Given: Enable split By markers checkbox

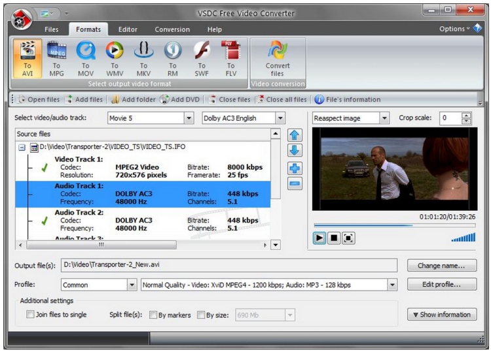Looking at the screenshot, I should click(x=153, y=315).
